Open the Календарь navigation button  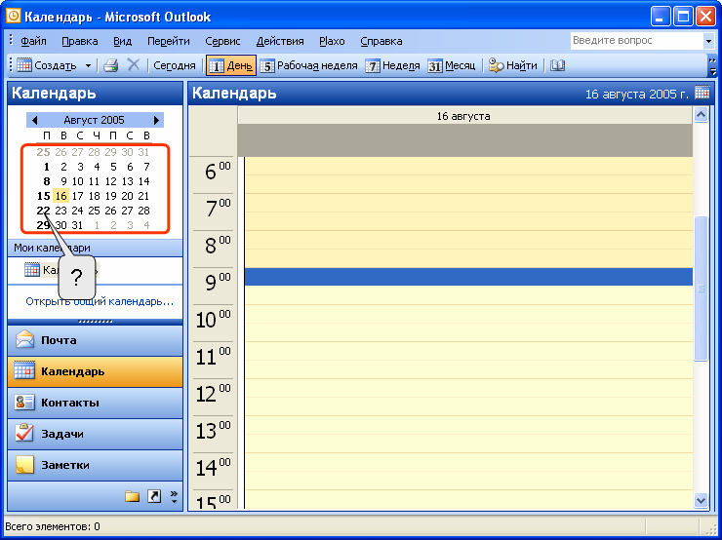pos(95,371)
